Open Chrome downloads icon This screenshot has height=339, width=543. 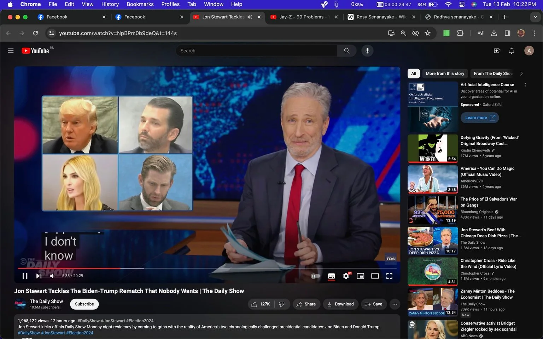494,33
